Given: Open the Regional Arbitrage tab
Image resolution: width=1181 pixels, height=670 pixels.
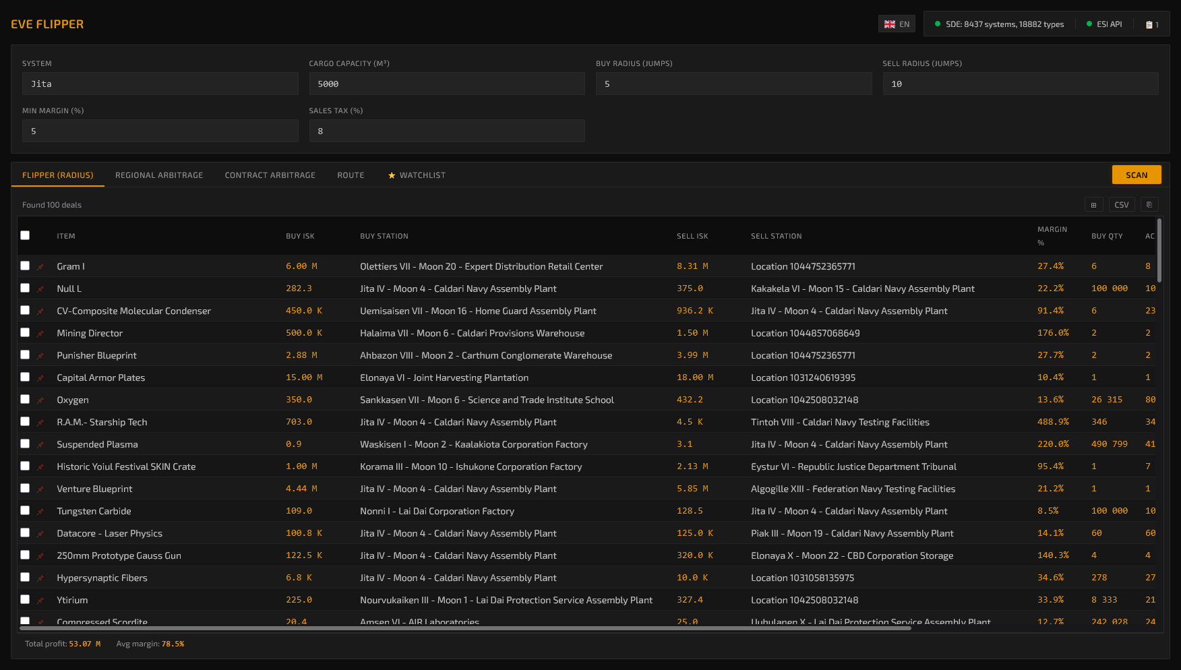Looking at the screenshot, I should 159,175.
